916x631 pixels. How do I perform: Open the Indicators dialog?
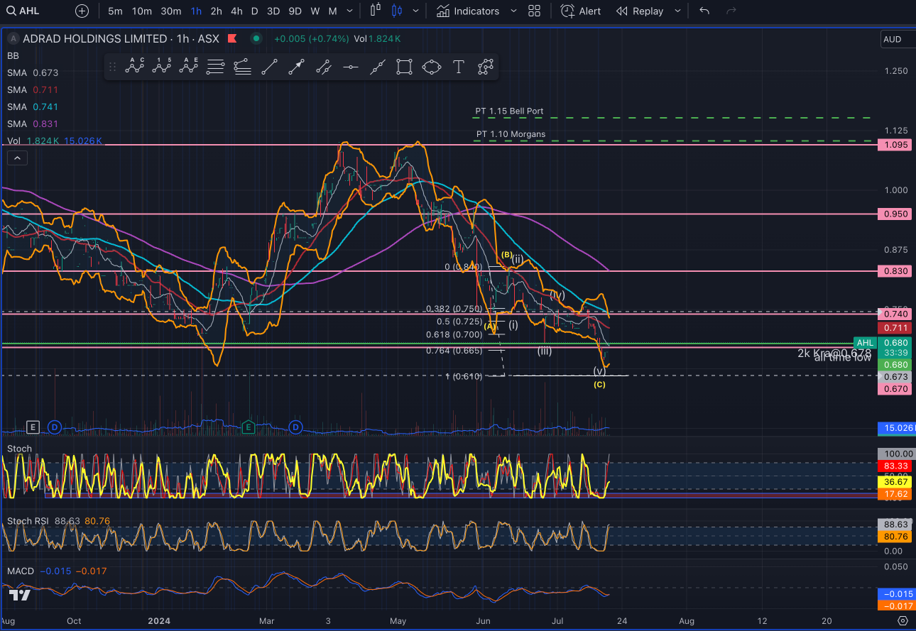point(468,11)
